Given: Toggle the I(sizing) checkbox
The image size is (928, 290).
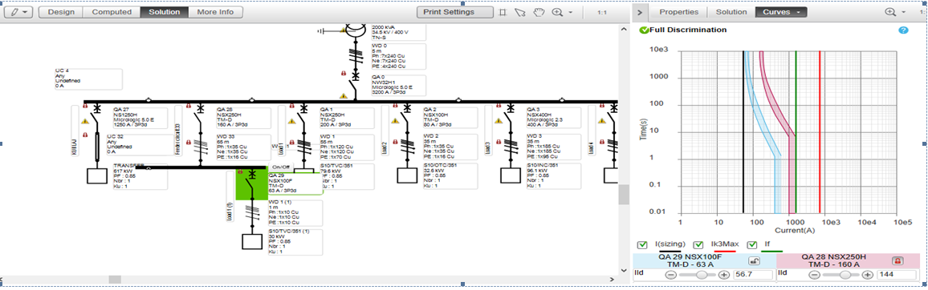Looking at the screenshot, I should [641, 244].
